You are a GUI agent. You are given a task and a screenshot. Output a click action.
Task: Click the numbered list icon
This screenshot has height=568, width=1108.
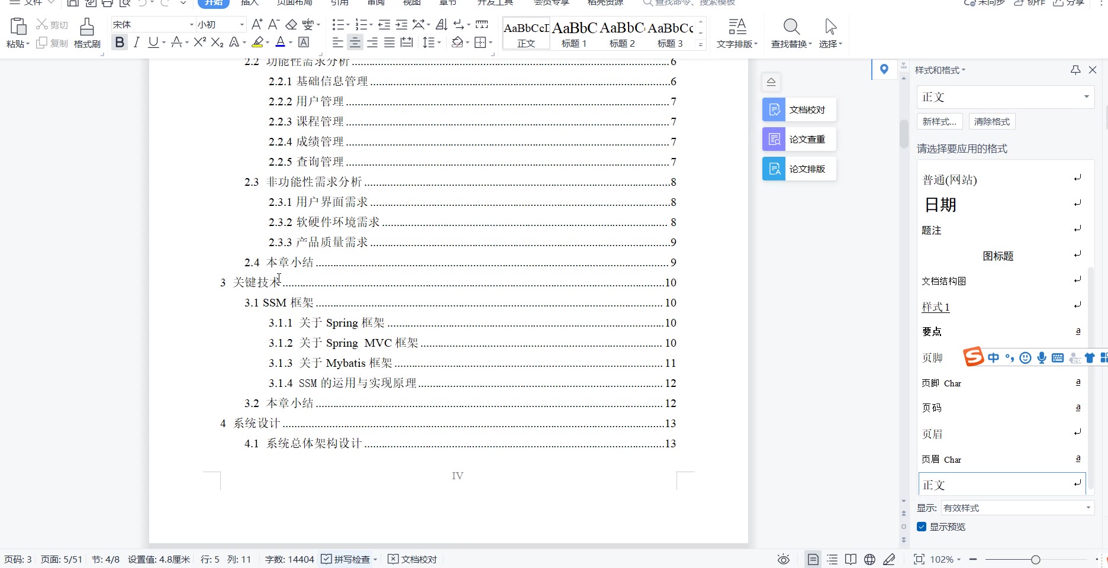point(361,24)
